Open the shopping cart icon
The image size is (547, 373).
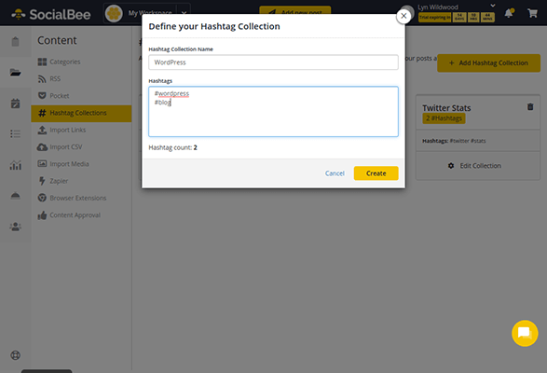[532, 13]
